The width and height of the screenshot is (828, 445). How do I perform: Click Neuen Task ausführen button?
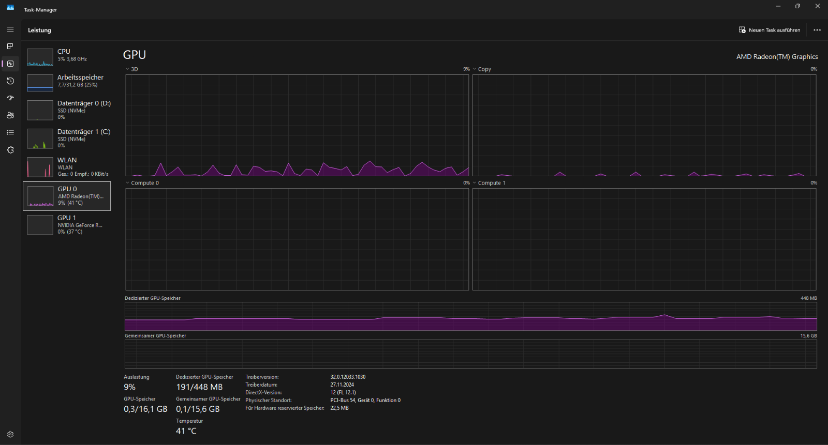click(x=770, y=30)
